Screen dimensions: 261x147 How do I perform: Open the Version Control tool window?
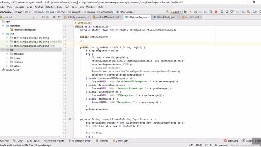[x=80, y=140]
